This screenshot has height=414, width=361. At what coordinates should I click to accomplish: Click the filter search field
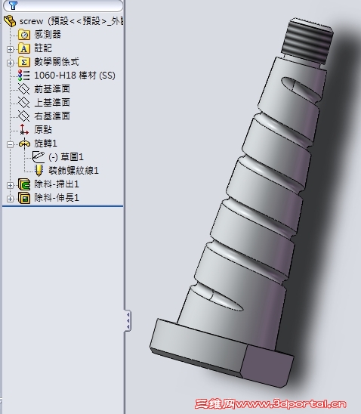[63, 5]
